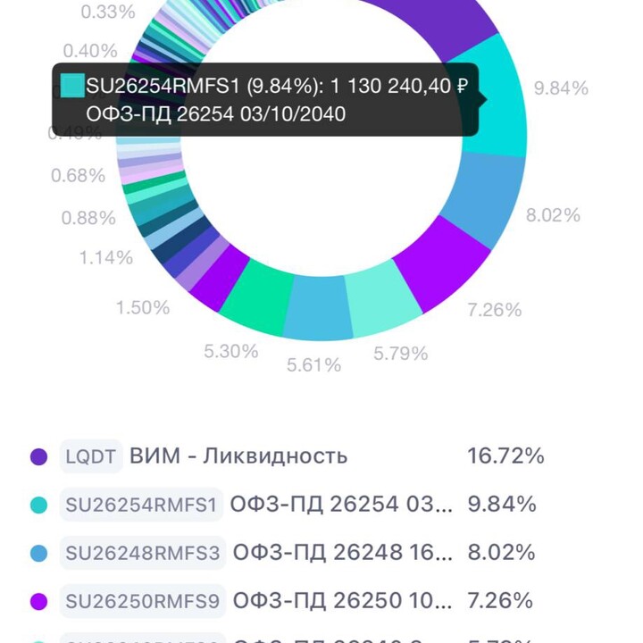Viewport: 643px width, 643px height.
Task: Click the 16.72% value in the legend
Action: (505, 456)
